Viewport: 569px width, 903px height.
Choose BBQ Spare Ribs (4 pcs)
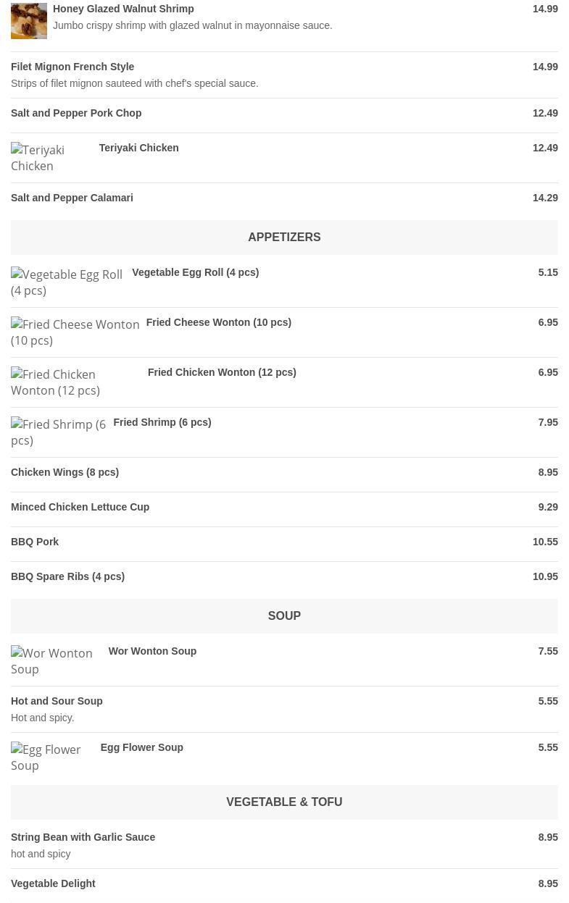[67, 576]
